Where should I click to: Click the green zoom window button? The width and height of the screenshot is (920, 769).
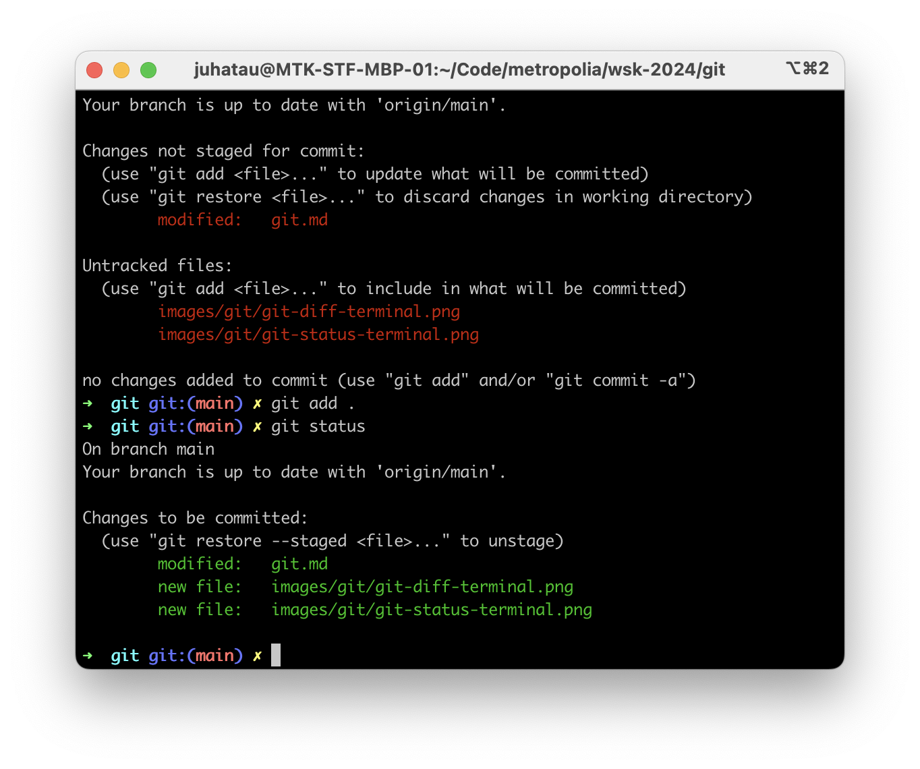(x=148, y=70)
